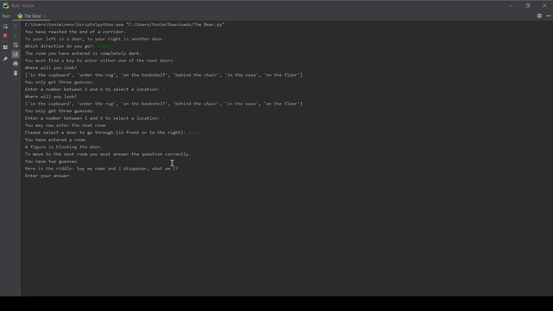
Task: Click 'The room you have entered' line
Action: pyautogui.click(x=83, y=54)
